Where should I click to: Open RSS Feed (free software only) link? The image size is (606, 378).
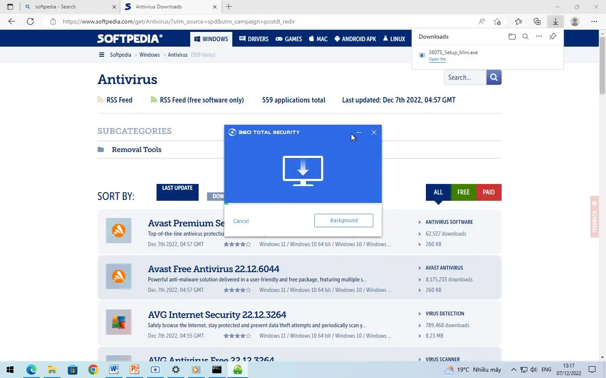coord(202,100)
